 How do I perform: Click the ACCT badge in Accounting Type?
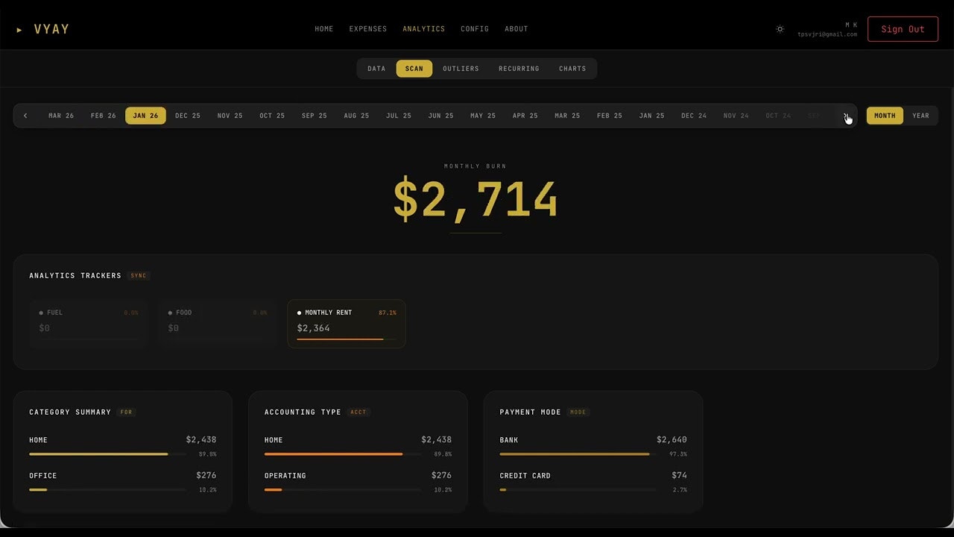point(358,412)
